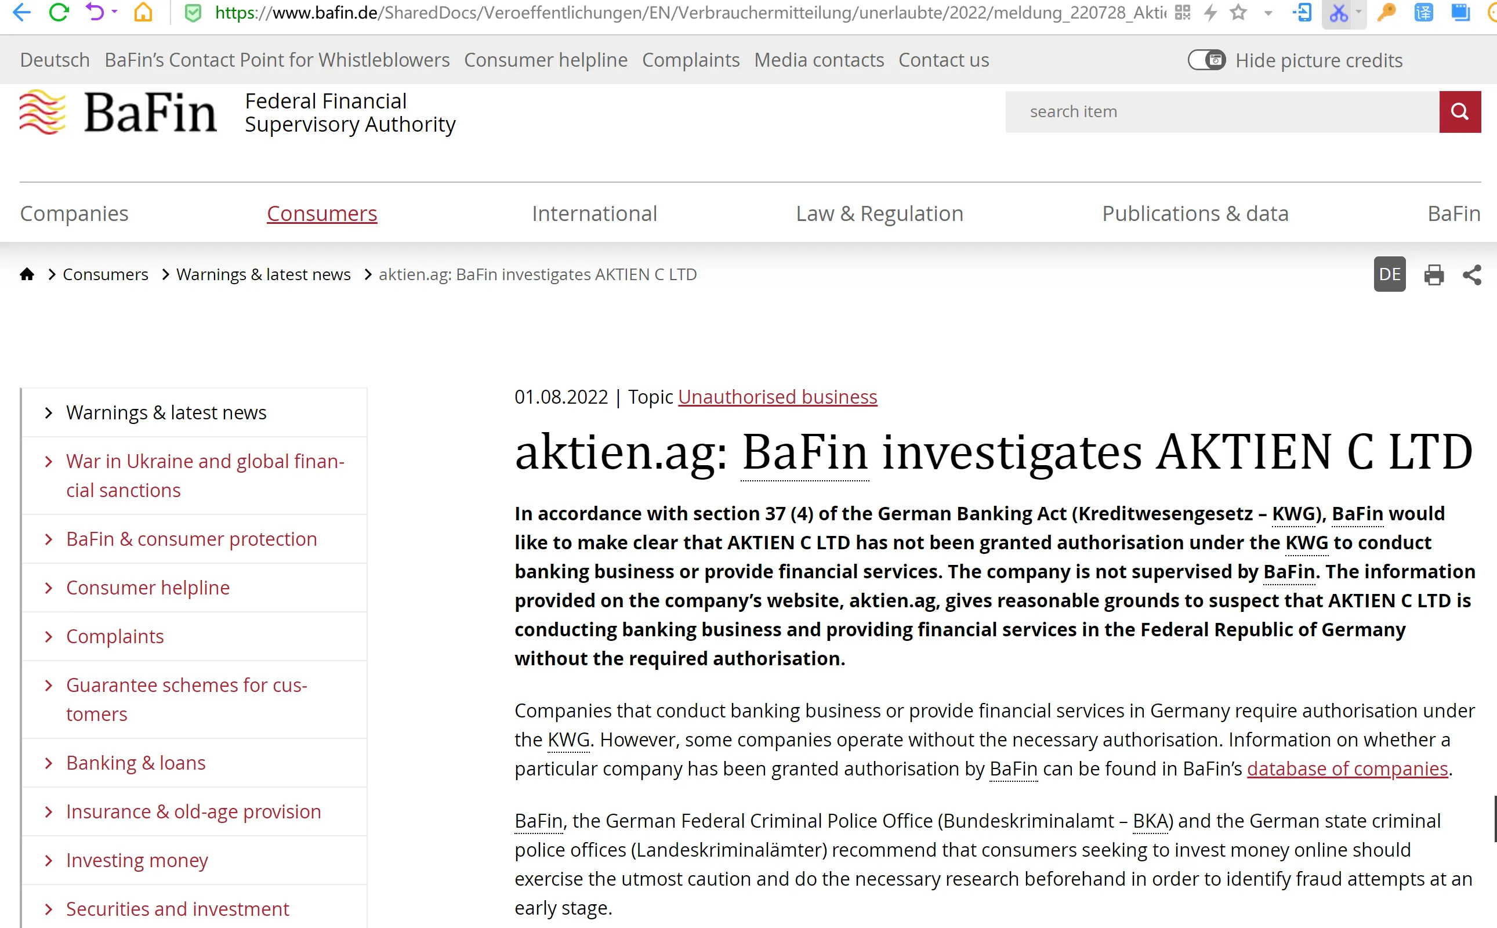Go back with the browser back arrow

[21, 12]
